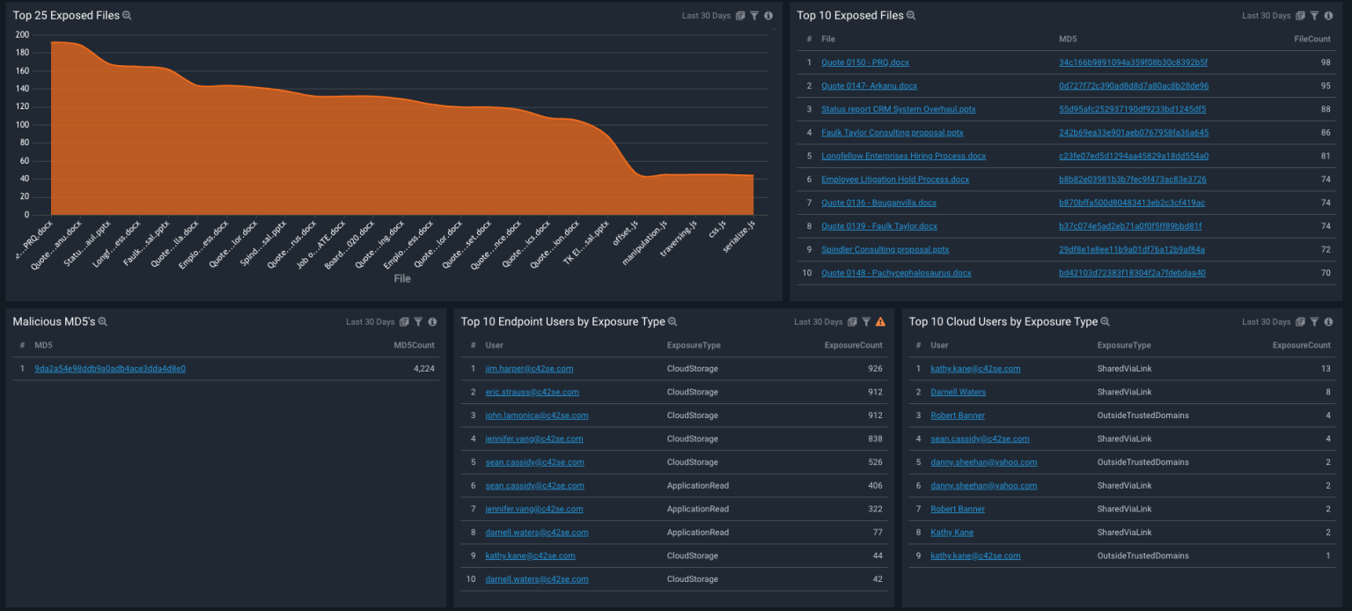
Task: Click magnifier beside Top 10 Cloud Users title
Action: (1106, 322)
